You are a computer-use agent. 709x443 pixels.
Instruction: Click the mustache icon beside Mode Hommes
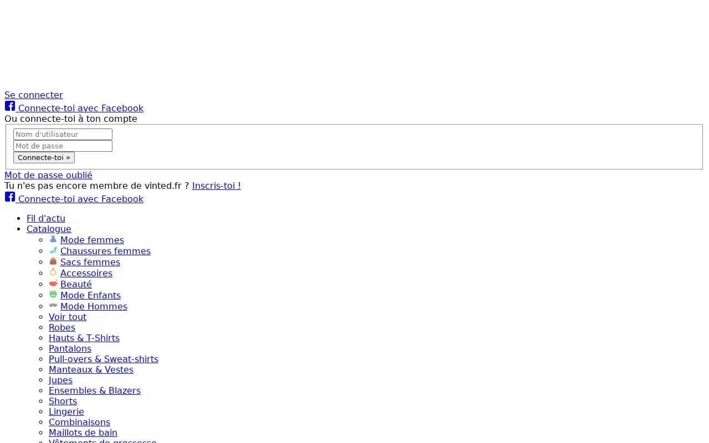click(x=53, y=306)
